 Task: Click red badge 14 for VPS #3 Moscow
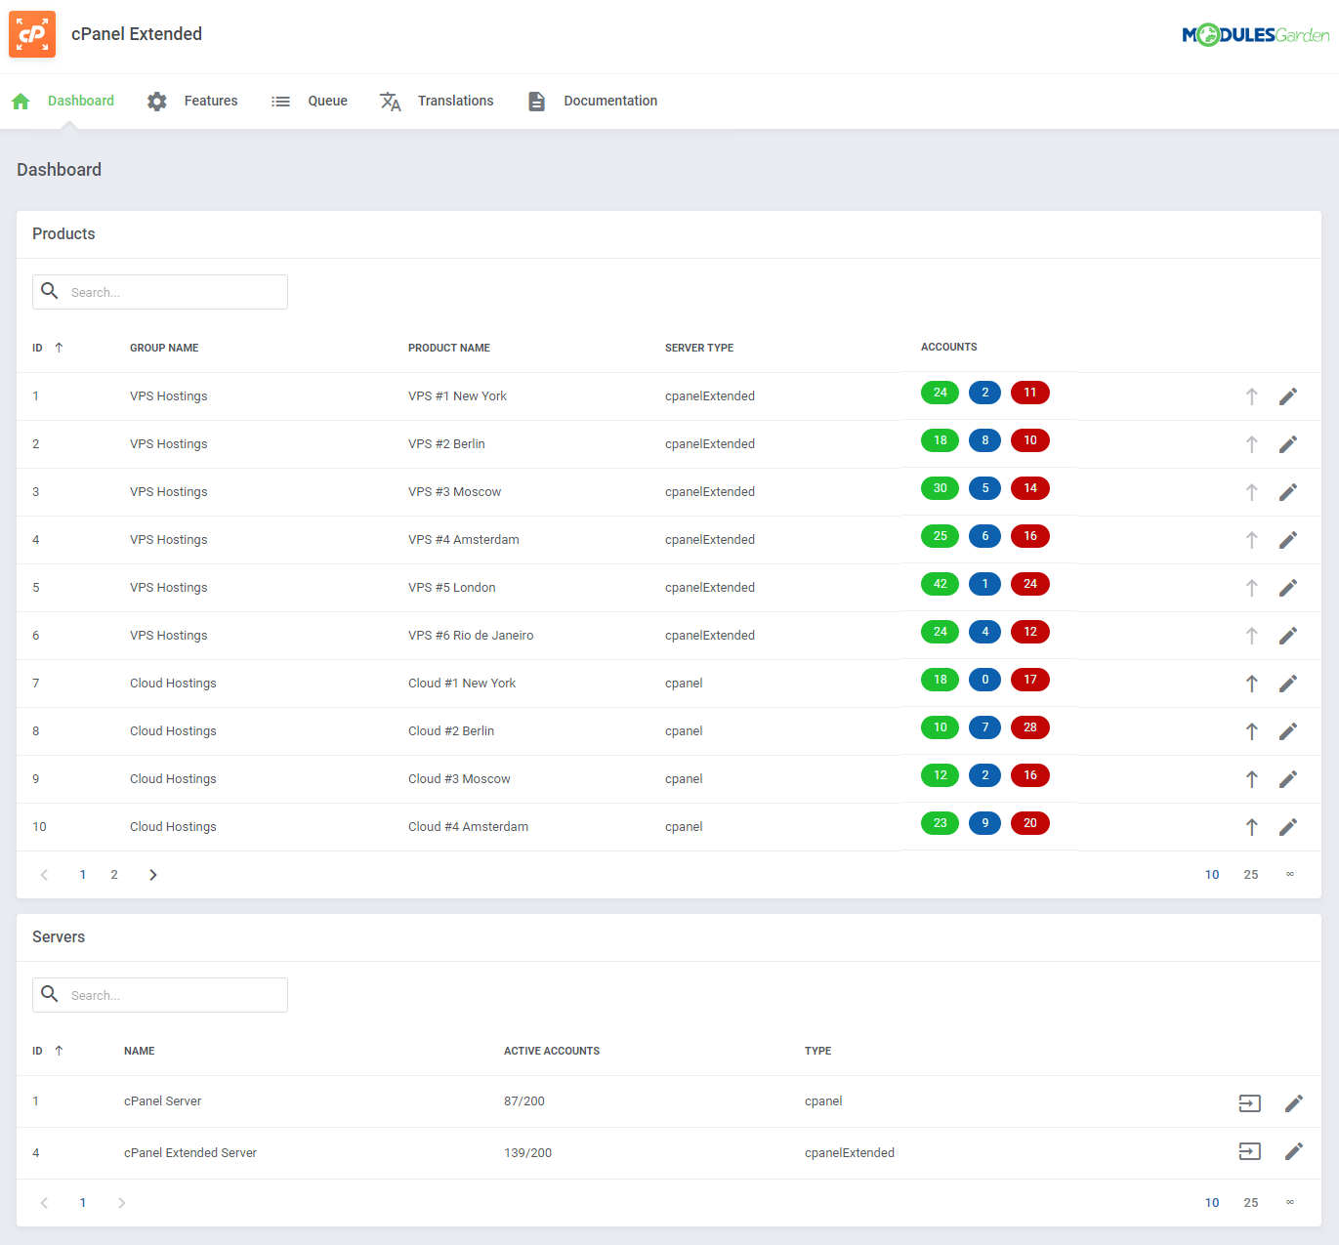(1029, 488)
